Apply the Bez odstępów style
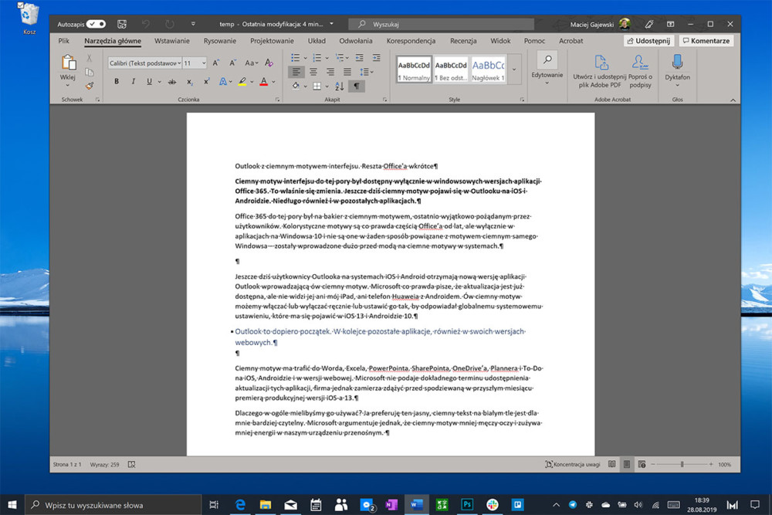Image resolution: width=772 pixels, height=515 pixels. [451, 69]
